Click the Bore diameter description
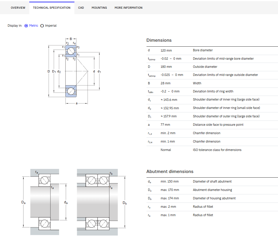The height and width of the screenshot is (237, 278). (203, 50)
